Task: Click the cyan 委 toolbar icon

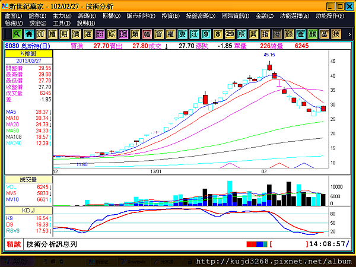Action: tap(182, 34)
